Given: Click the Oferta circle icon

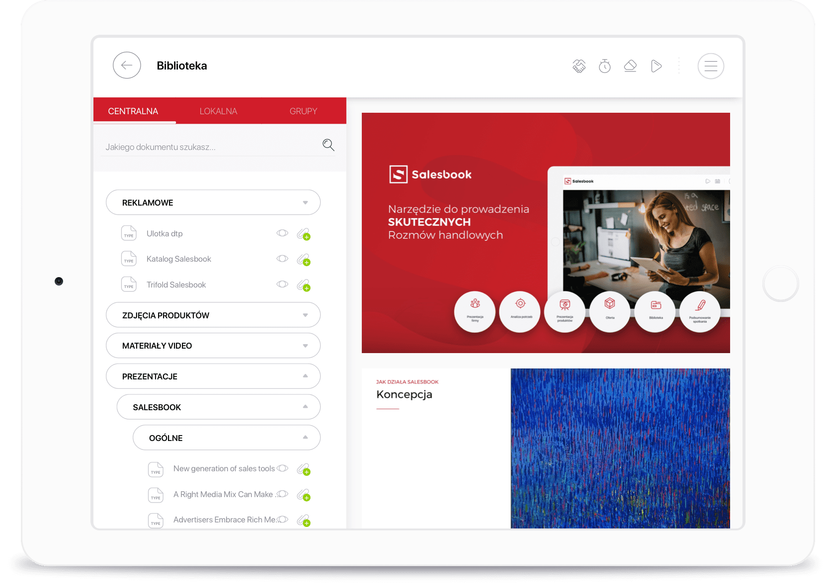Looking at the screenshot, I should click(x=610, y=311).
